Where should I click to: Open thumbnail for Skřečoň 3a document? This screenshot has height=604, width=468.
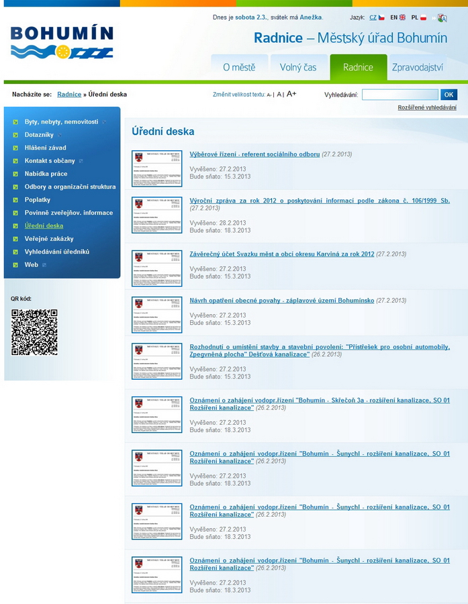157,415
